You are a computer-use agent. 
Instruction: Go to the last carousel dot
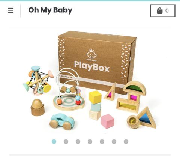pyautogui.click(x=126, y=142)
